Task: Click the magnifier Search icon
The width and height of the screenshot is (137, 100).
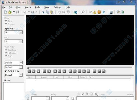Action: 83,12
